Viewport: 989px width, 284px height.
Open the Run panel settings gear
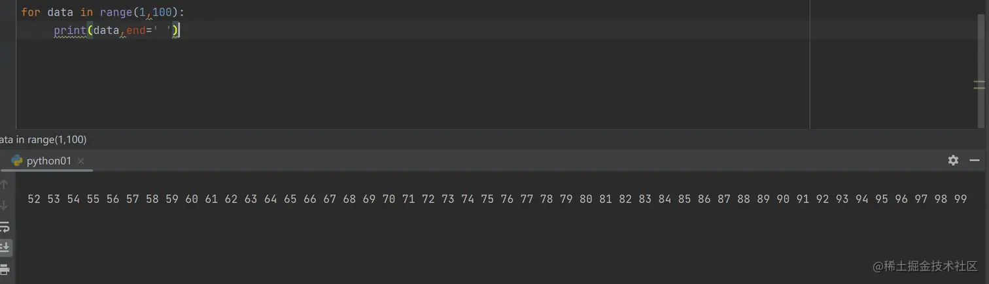coord(953,160)
